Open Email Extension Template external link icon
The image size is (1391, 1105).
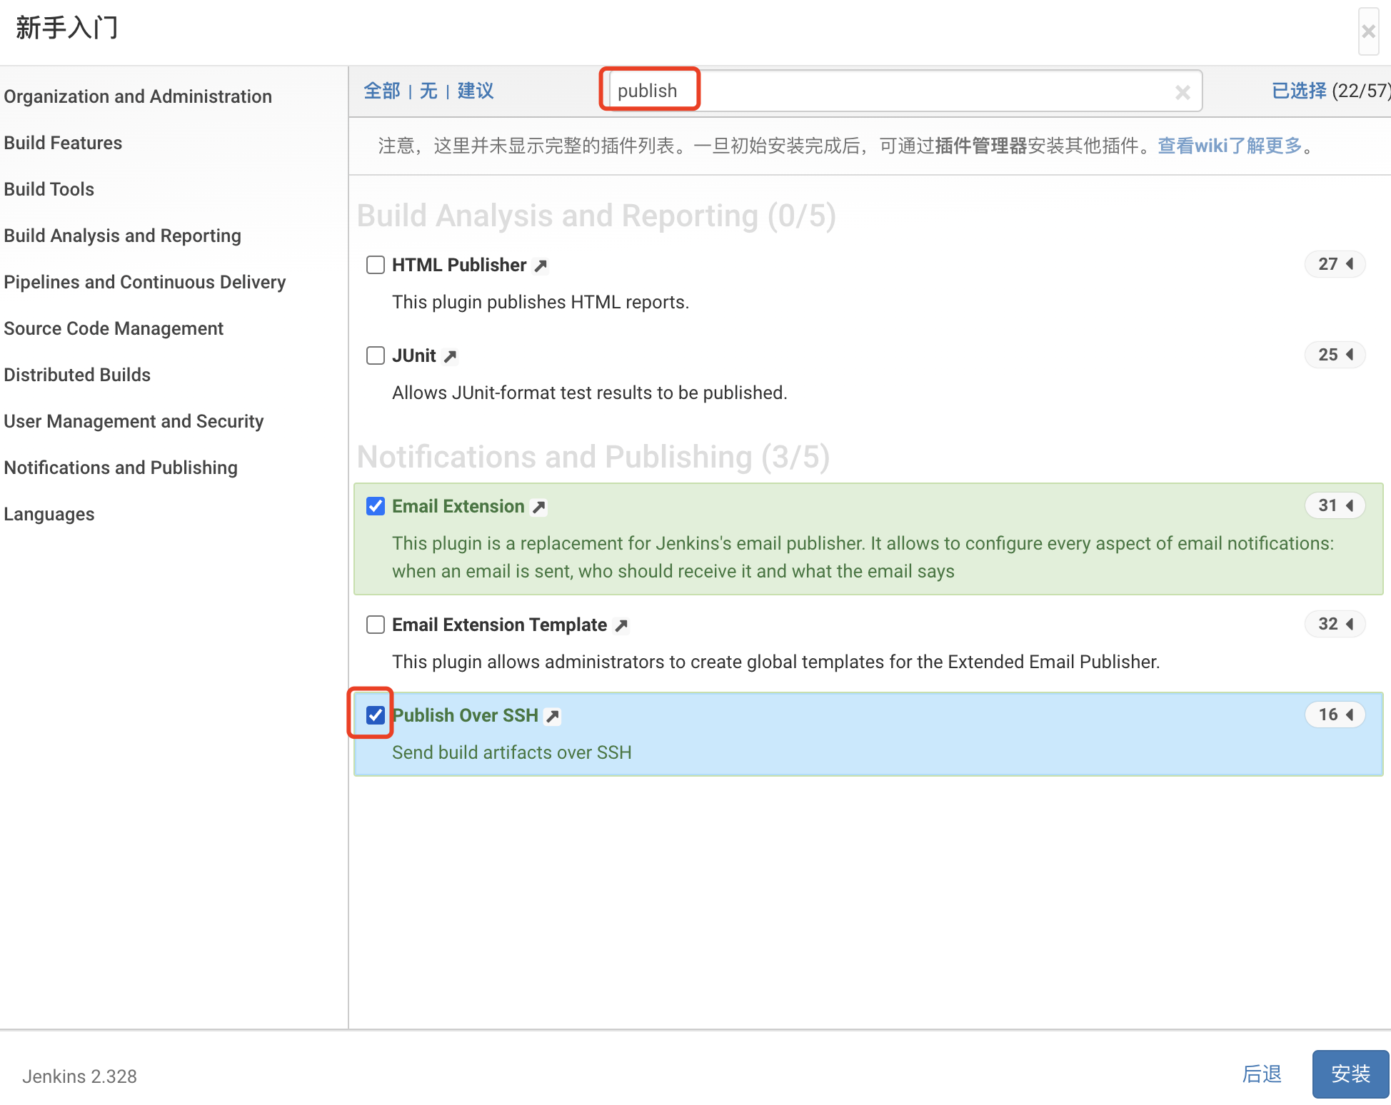point(622,626)
